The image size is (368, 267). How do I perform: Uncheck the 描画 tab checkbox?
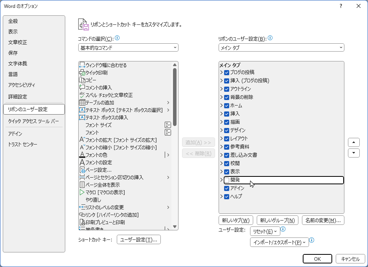[x=227, y=122]
